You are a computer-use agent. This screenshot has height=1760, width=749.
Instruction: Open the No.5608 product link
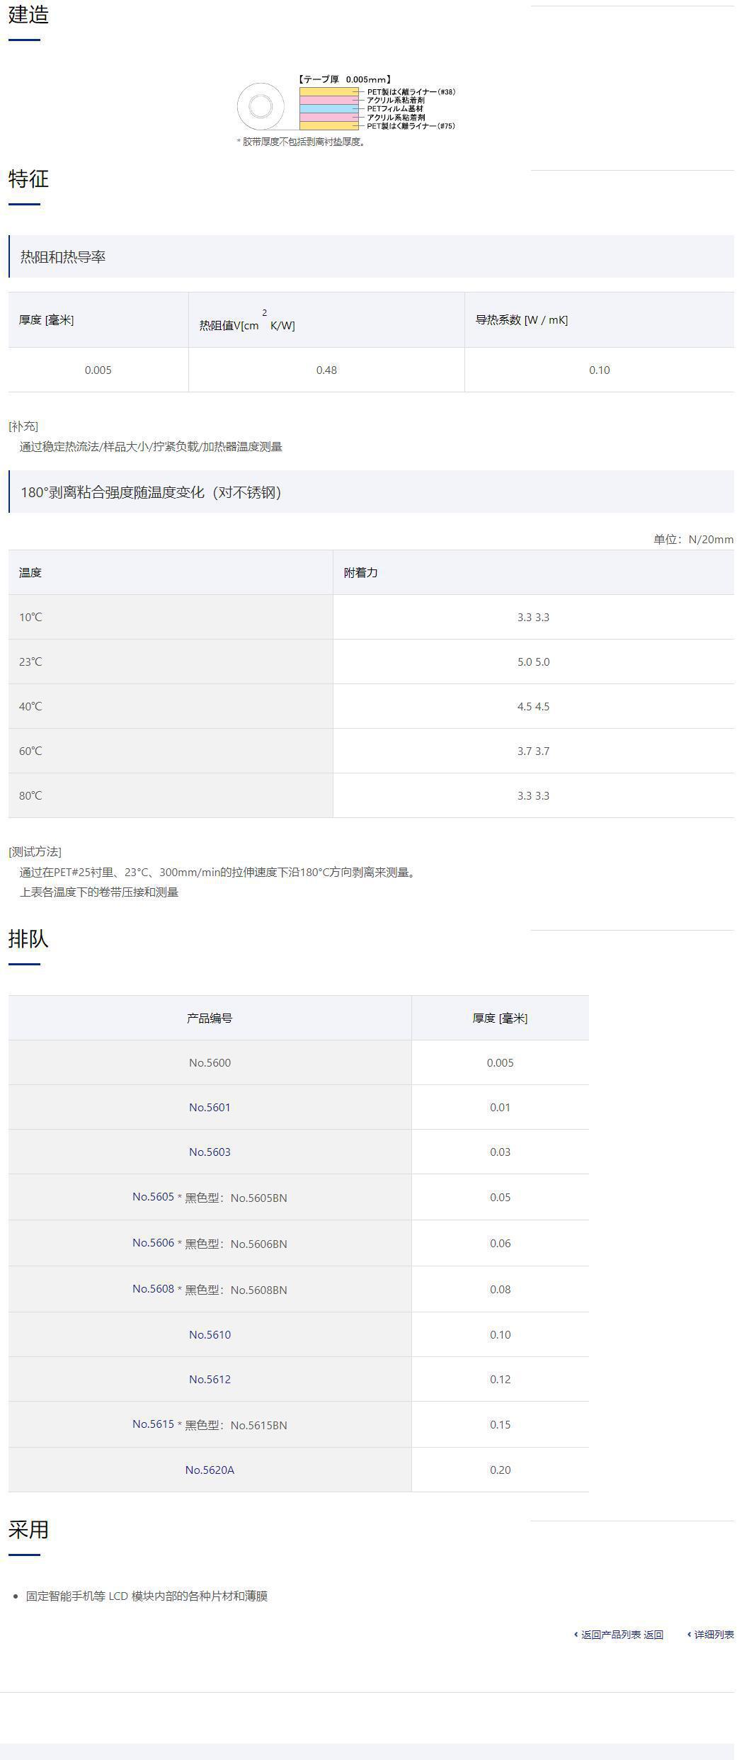click(153, 1289)
